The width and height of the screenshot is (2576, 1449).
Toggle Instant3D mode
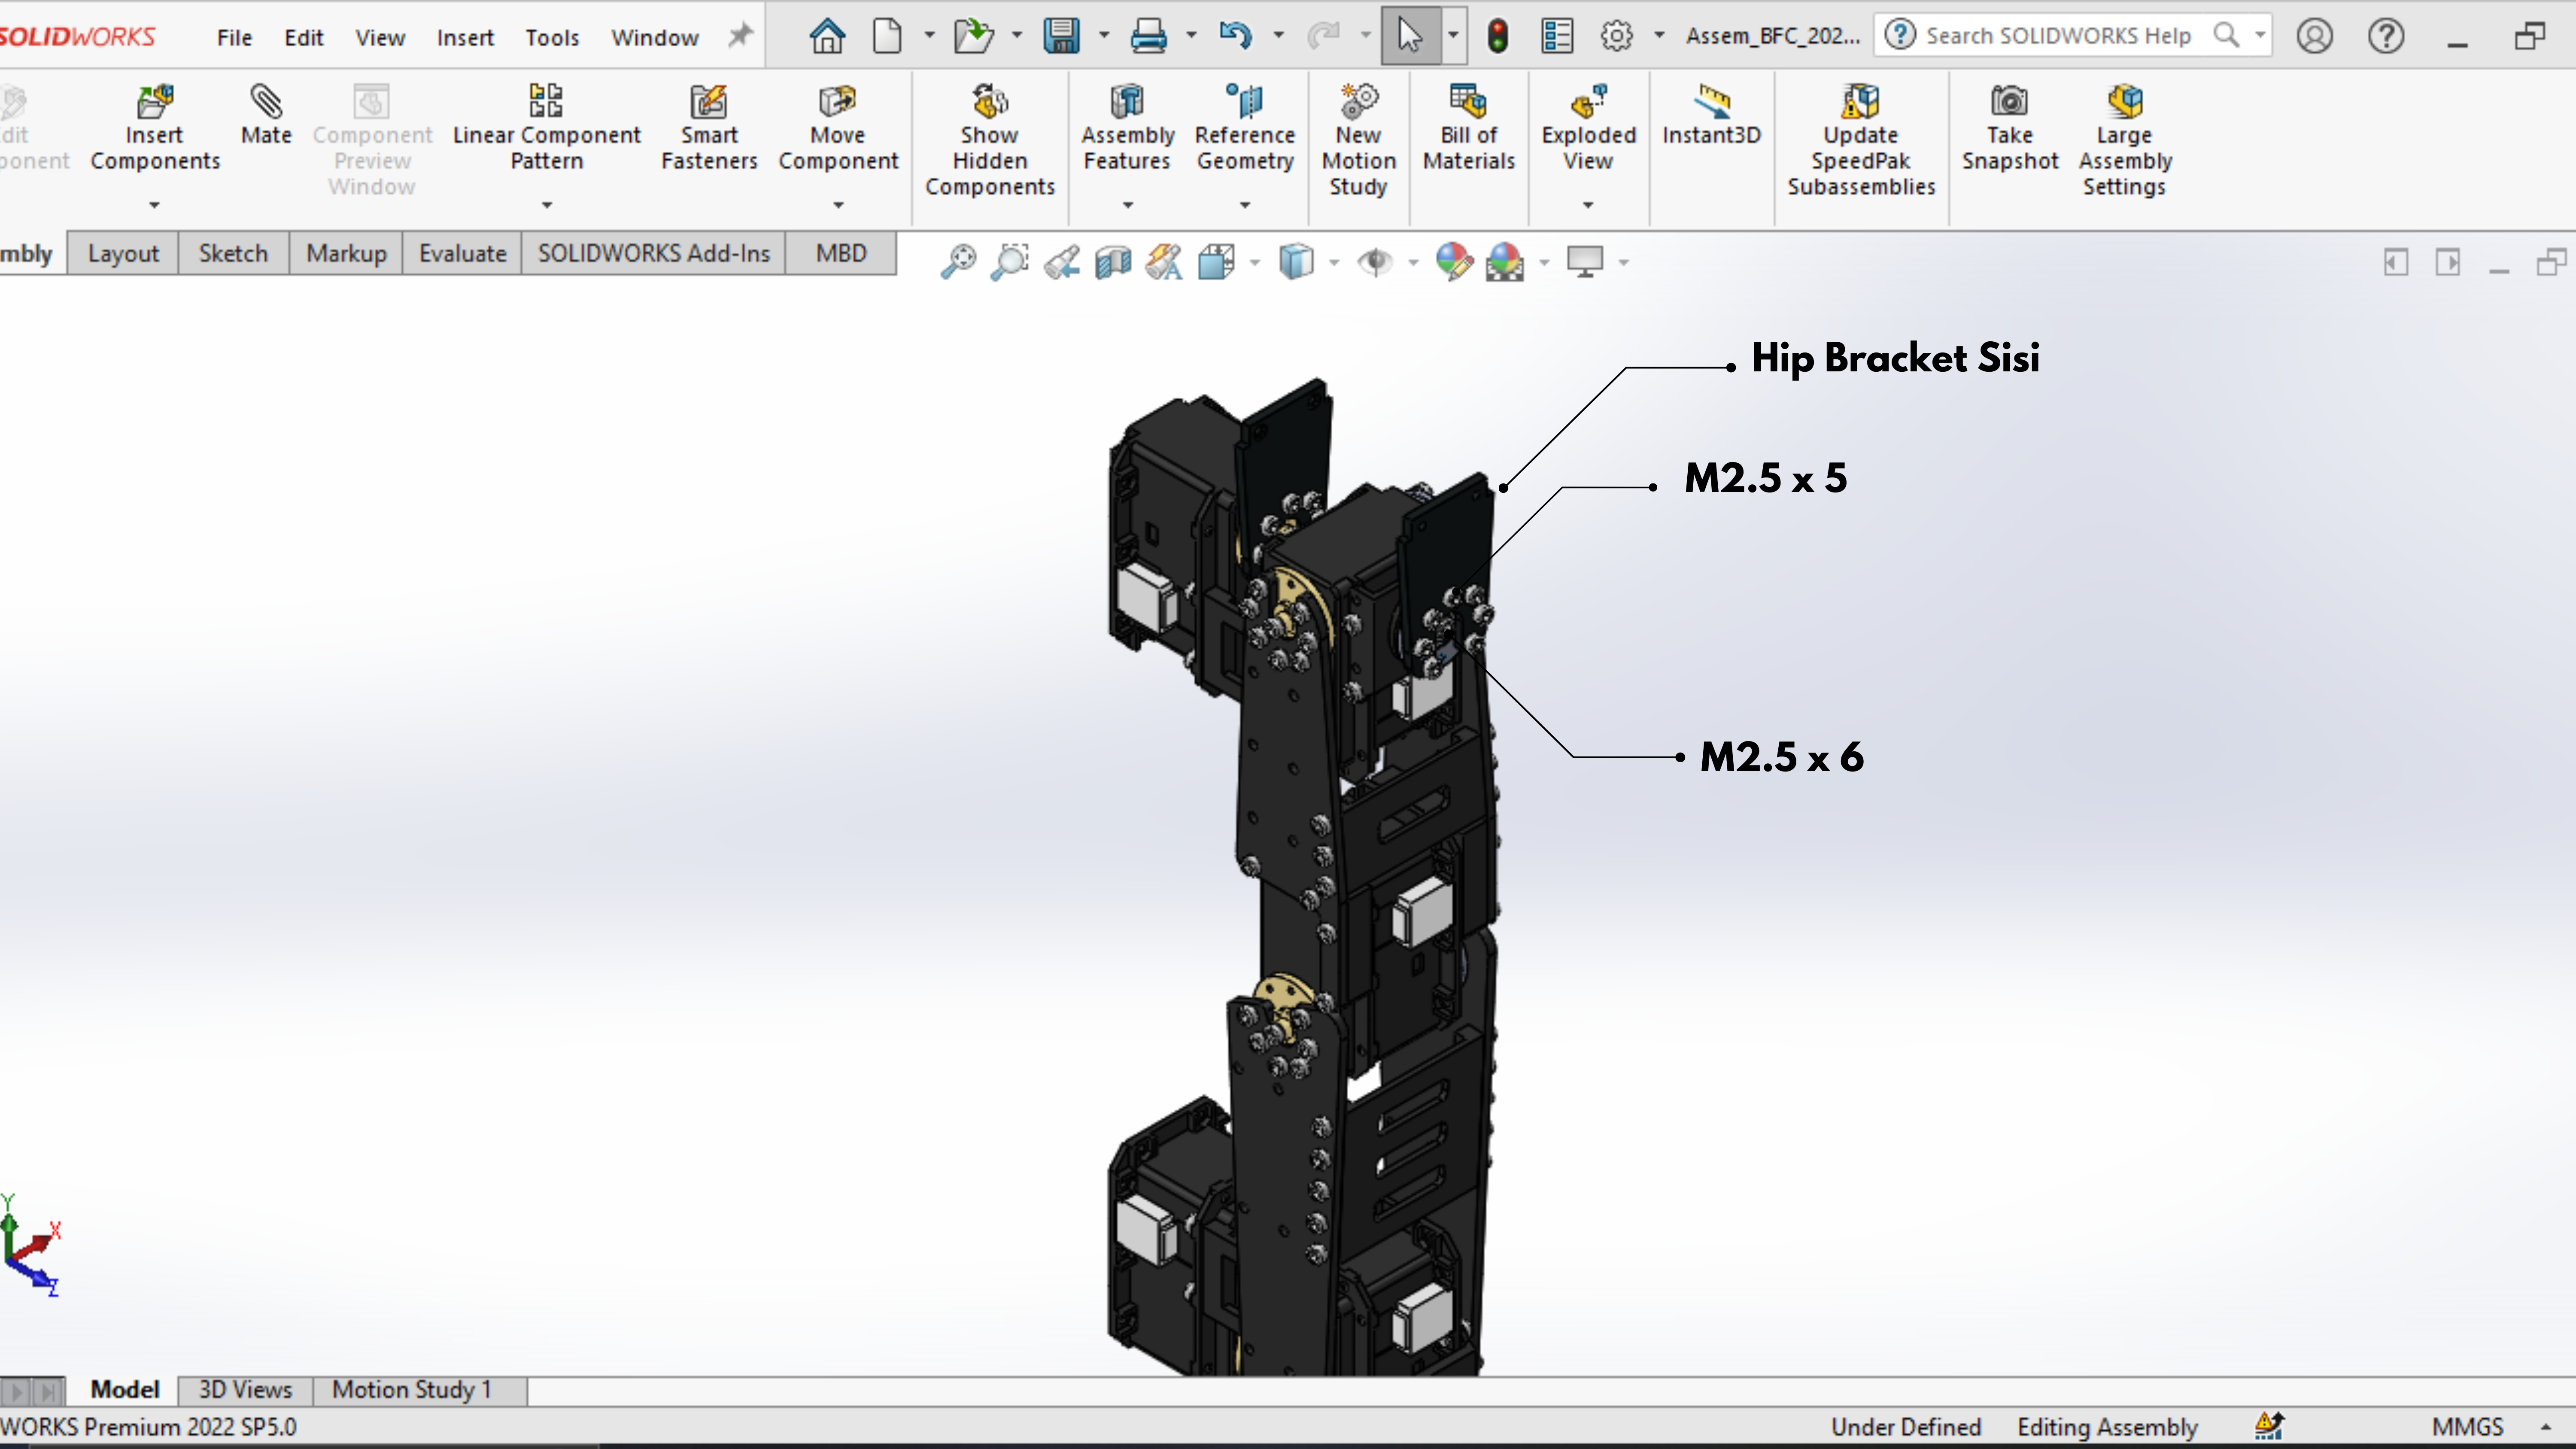tap(1711, 115)
